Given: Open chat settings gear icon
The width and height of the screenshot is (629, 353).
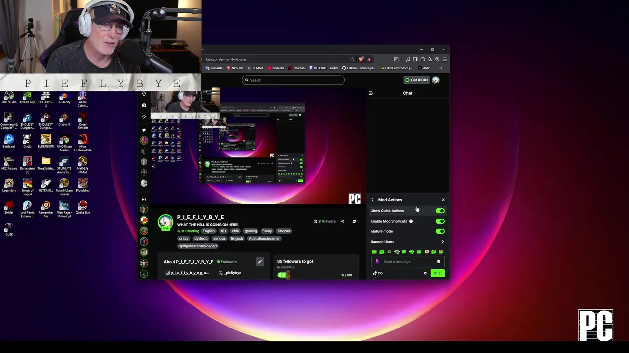Looking at the screenshot, I should pos(425,273).
